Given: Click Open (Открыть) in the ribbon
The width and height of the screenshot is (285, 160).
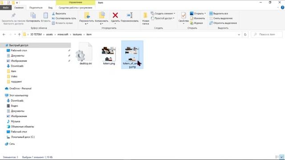Looking at the screenshot, I should click(x=198, y=14).
